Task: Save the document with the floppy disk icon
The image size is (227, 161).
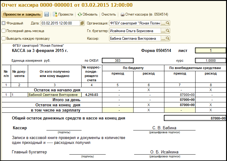Action: tap(46, 14)
